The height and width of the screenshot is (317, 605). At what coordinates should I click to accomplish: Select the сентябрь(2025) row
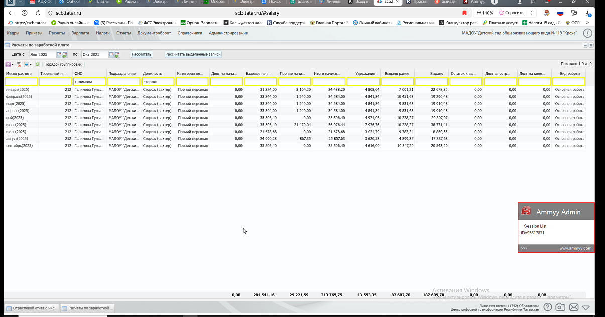click(x=295, y=146)
